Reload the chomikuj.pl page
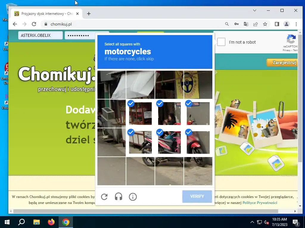Screen dimensions: 305x228 click(34, 24)
